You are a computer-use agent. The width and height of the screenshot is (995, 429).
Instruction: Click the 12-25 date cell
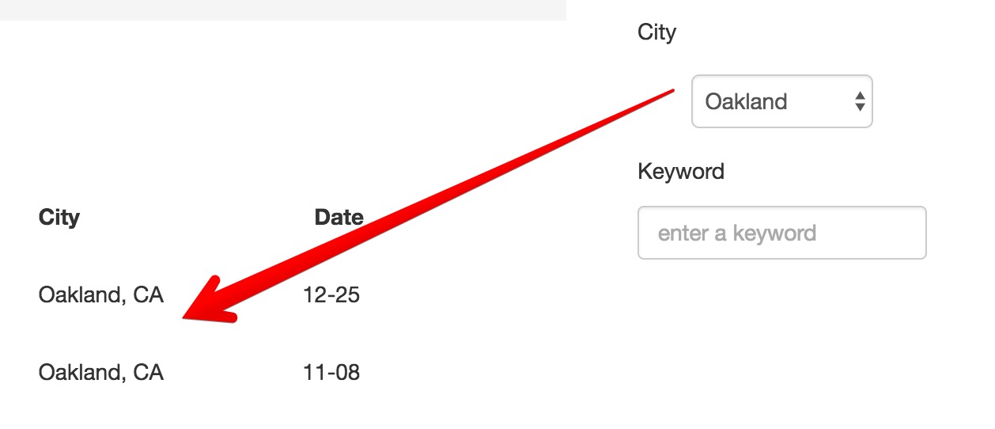point(331,295)
